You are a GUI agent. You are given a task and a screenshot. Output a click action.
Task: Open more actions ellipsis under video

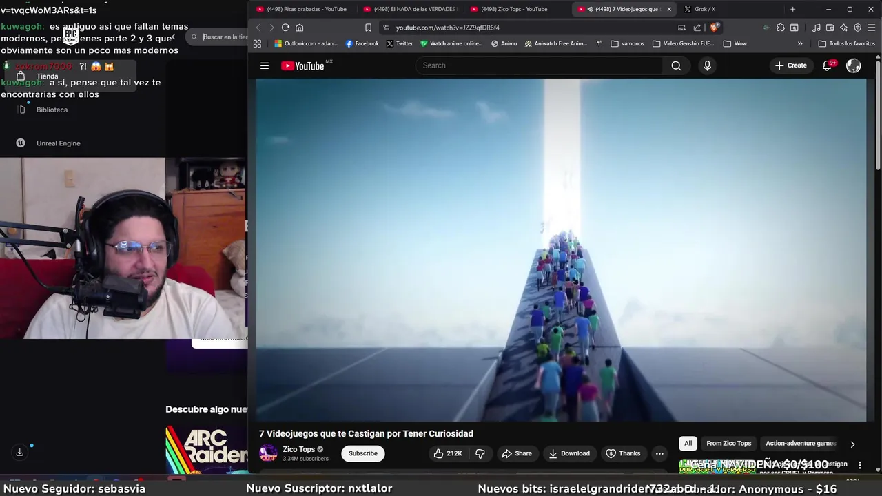pos(659,453)
